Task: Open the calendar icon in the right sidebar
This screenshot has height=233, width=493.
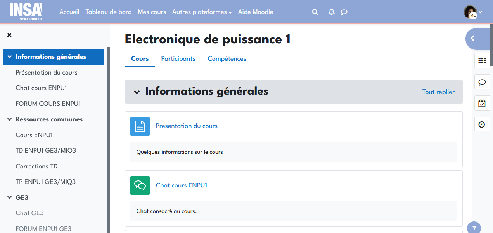Action: click(482, 103)
